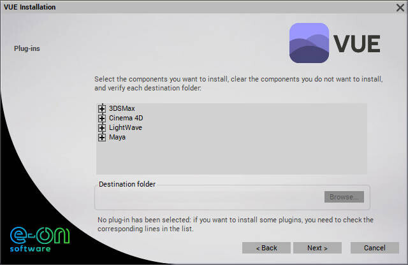Go back with the Back button
This screenshot has height=265, width=408.
tap(266, 248)
